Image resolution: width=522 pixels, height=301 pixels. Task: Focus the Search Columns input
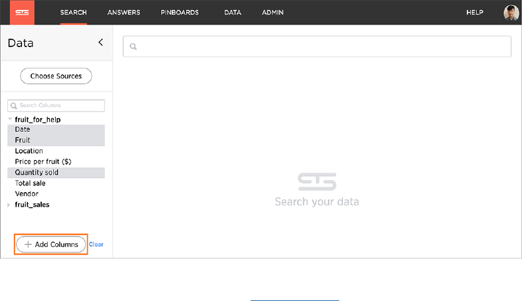point(56,106)
